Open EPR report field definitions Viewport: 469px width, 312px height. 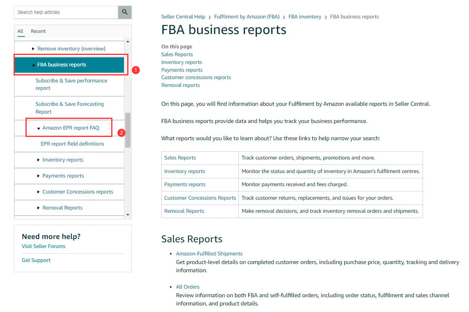pyautogui.click(x=72, y=144)
